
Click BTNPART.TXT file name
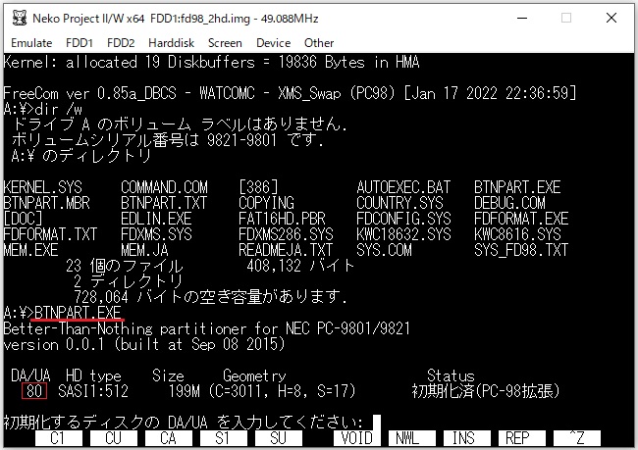(x=164, y=203)
